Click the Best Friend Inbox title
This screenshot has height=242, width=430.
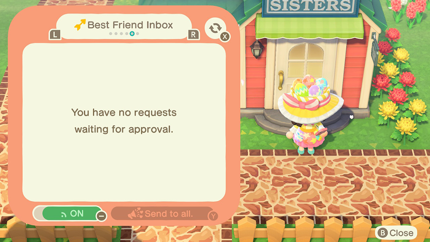[x=130, y=25]
